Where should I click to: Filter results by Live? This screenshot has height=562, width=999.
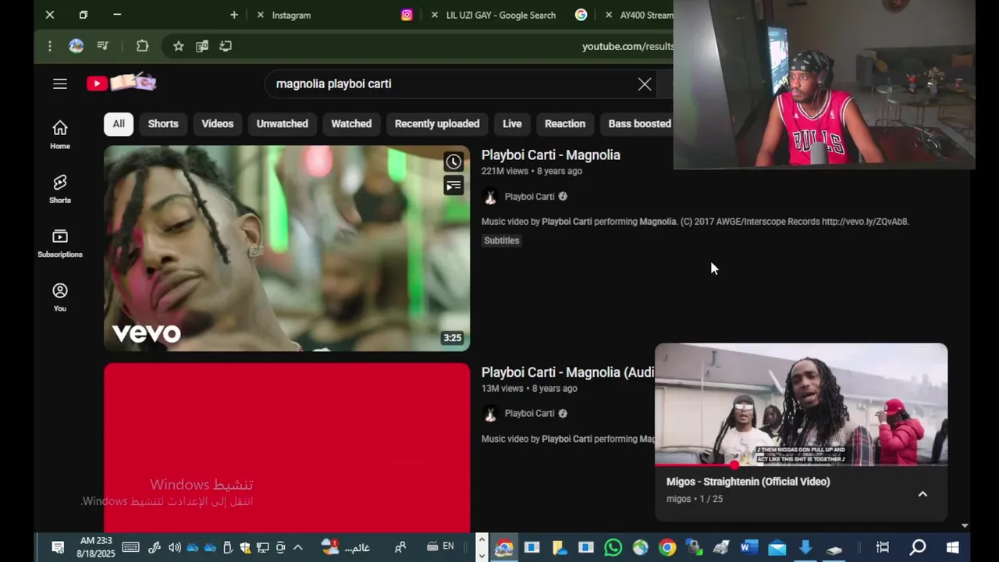[x=512, y=123]
